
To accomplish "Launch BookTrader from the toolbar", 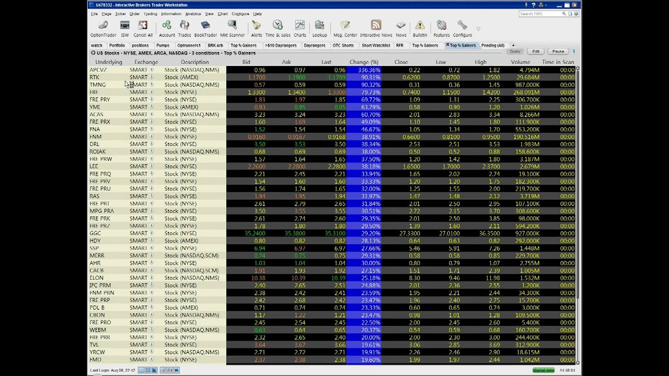I will (x=205, y=29).
